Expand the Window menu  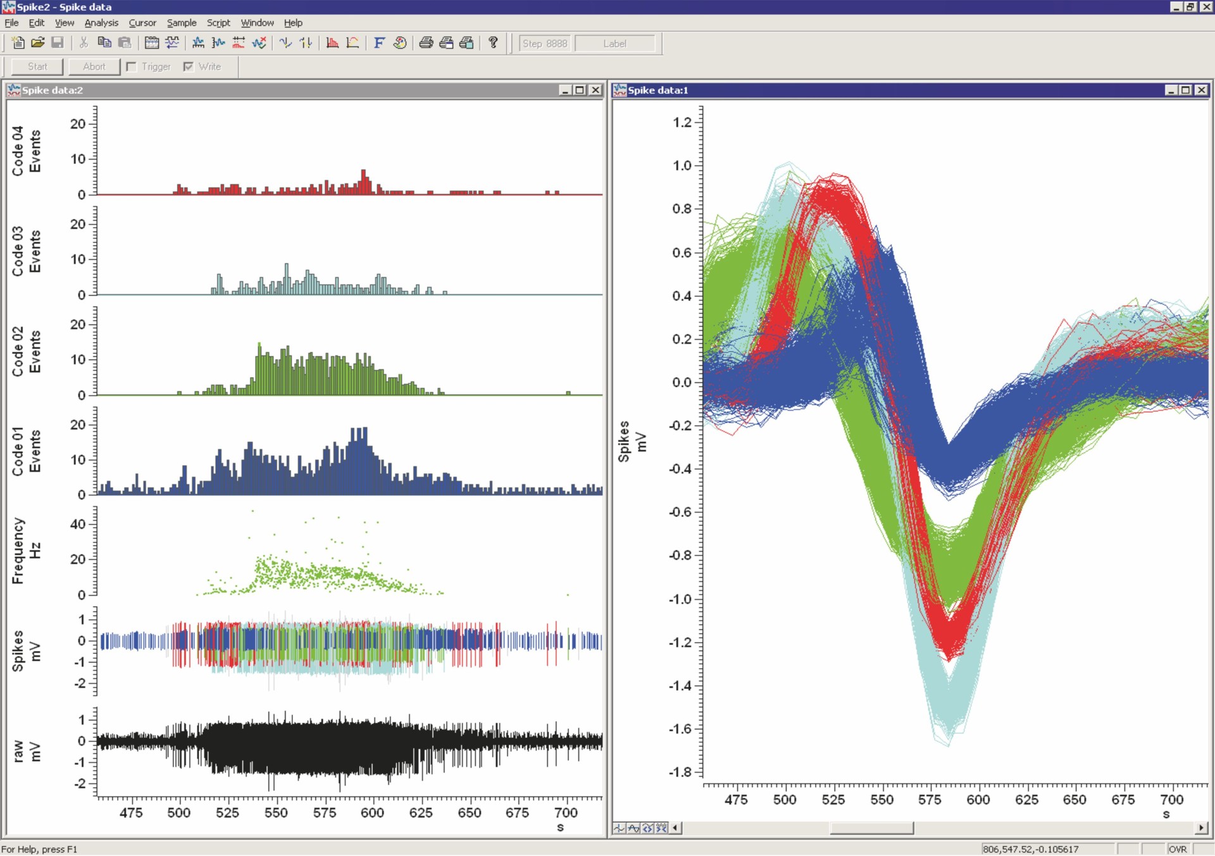[x=257, y=23]
